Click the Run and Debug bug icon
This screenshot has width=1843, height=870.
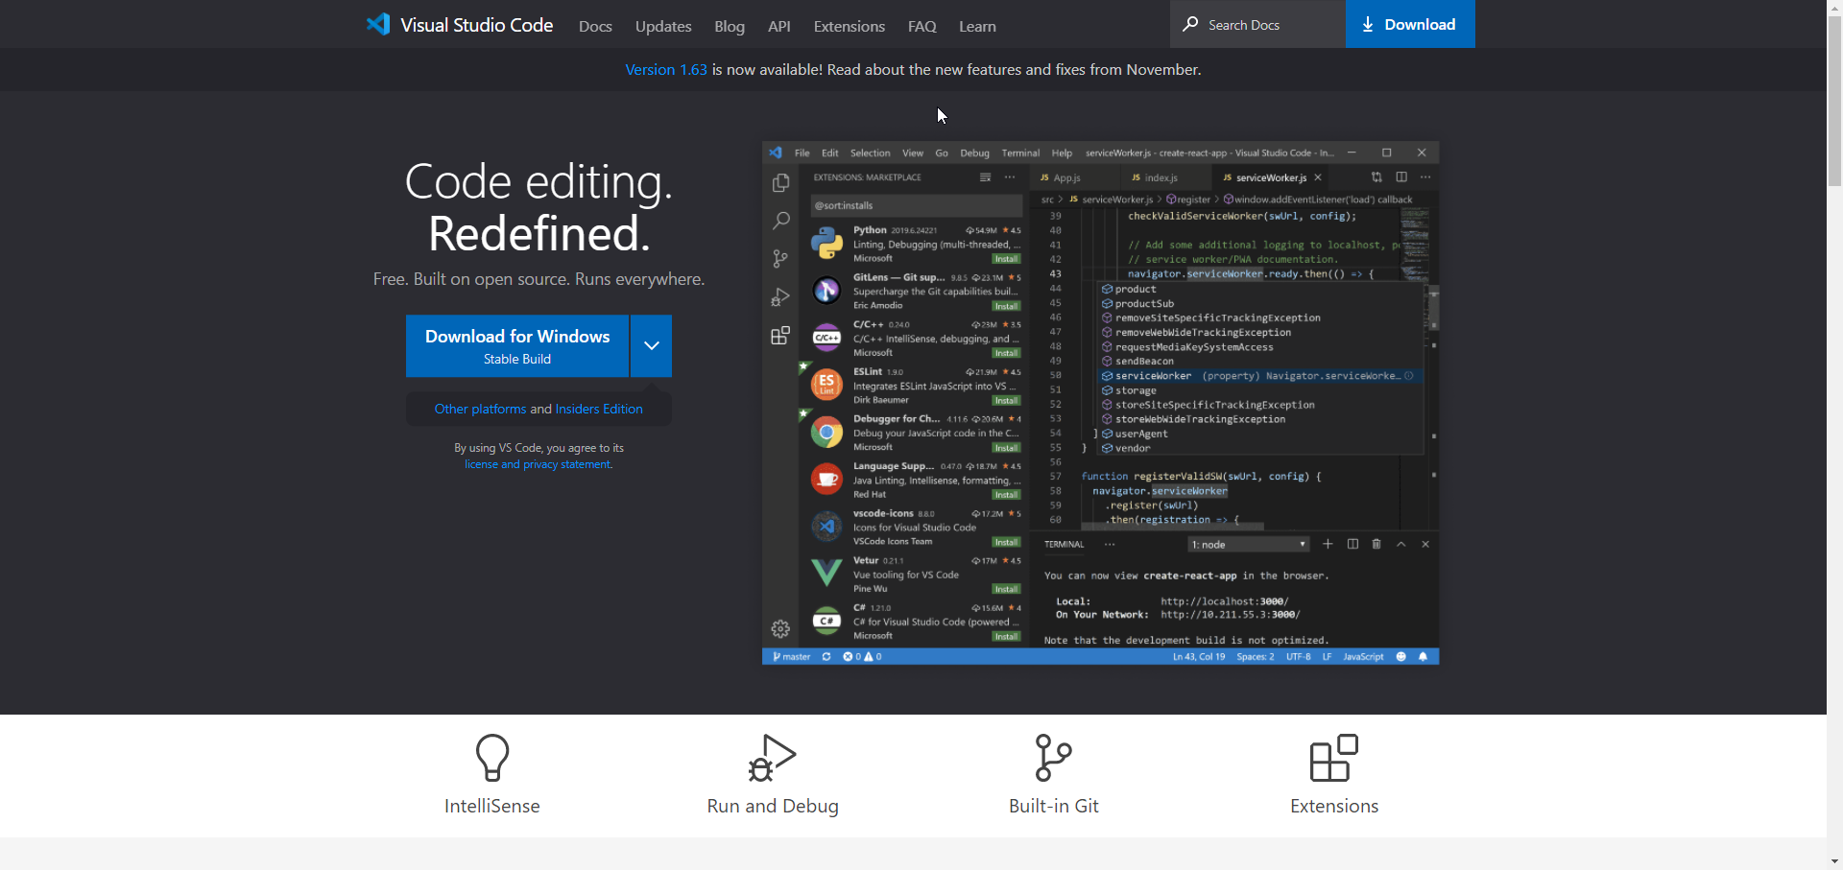(x=772, y=758)
